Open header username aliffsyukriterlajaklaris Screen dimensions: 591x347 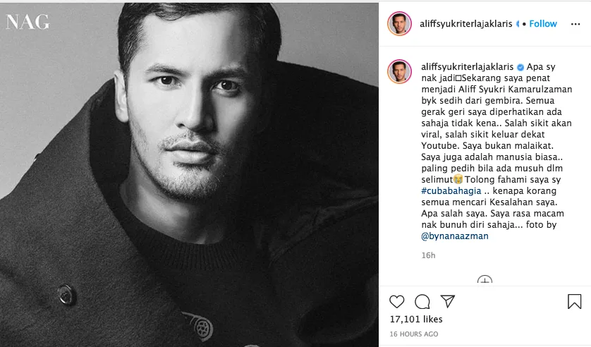[466, 24]
